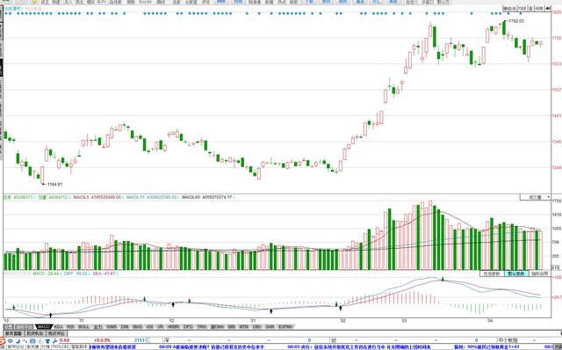This screenshot has width=562, height=350.
Task: Open the soft keyboard icon in IME toolbar
Action: pos(32,340)
